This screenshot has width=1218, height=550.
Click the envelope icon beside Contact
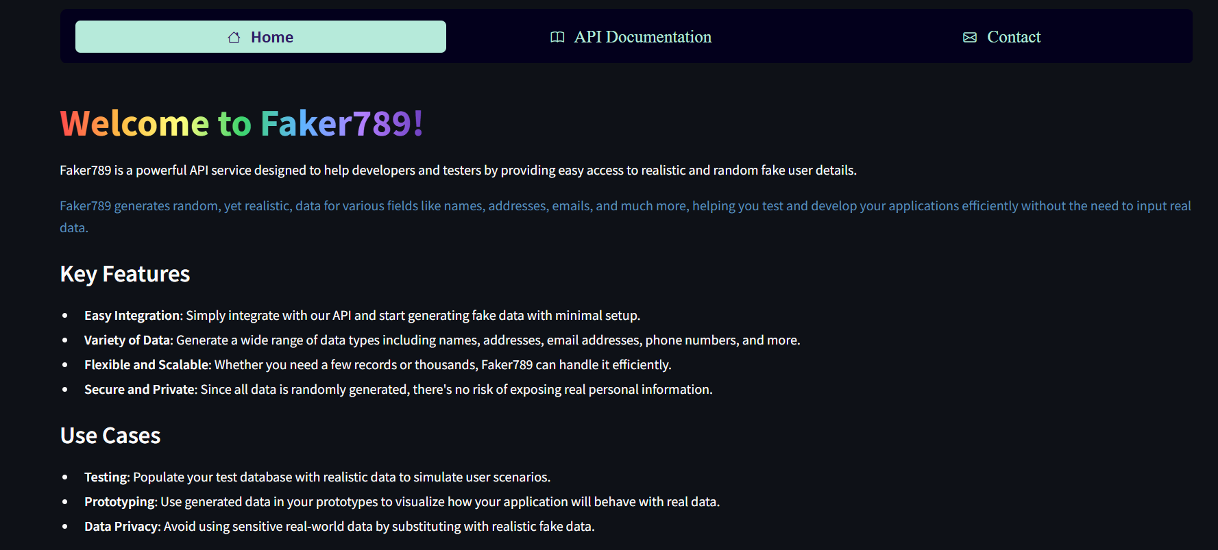(x=969, y=37)
